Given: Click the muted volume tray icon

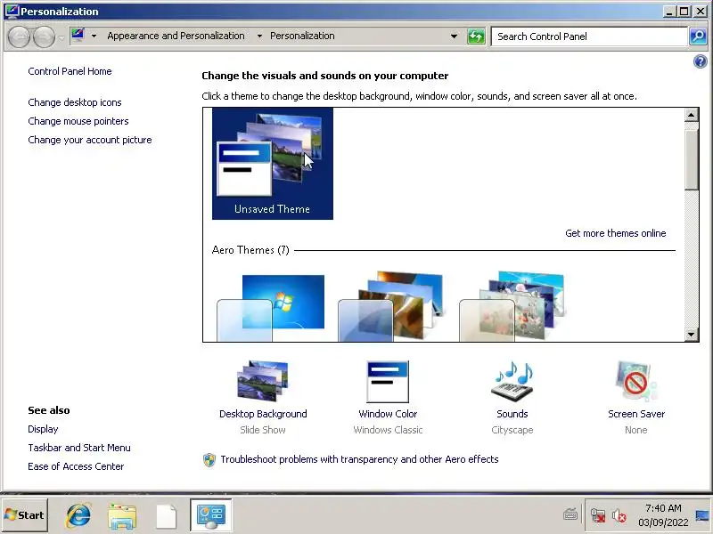Looking at the screenshot, I should (x=619, y=515).
